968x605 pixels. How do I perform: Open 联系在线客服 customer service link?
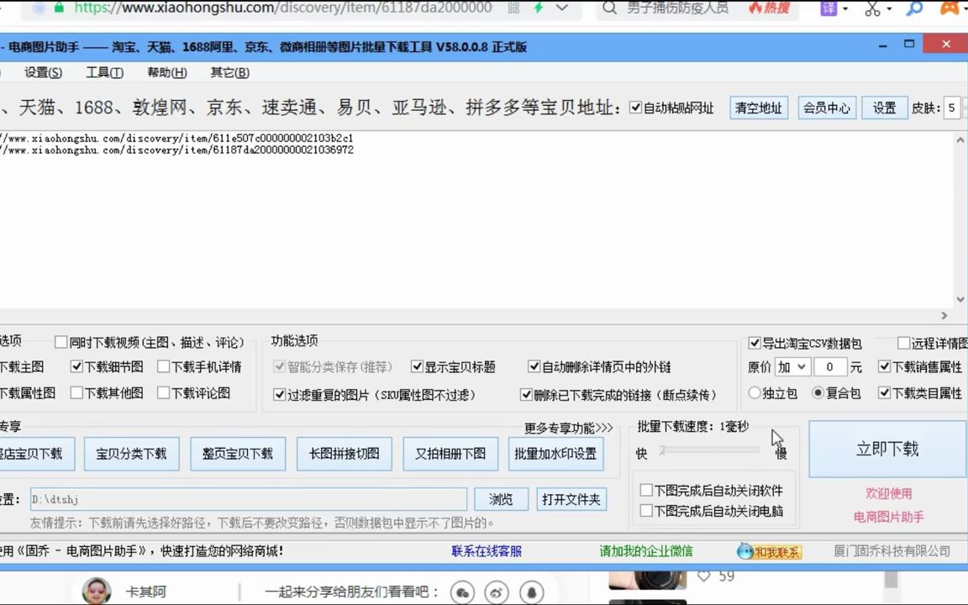[486, 551]
